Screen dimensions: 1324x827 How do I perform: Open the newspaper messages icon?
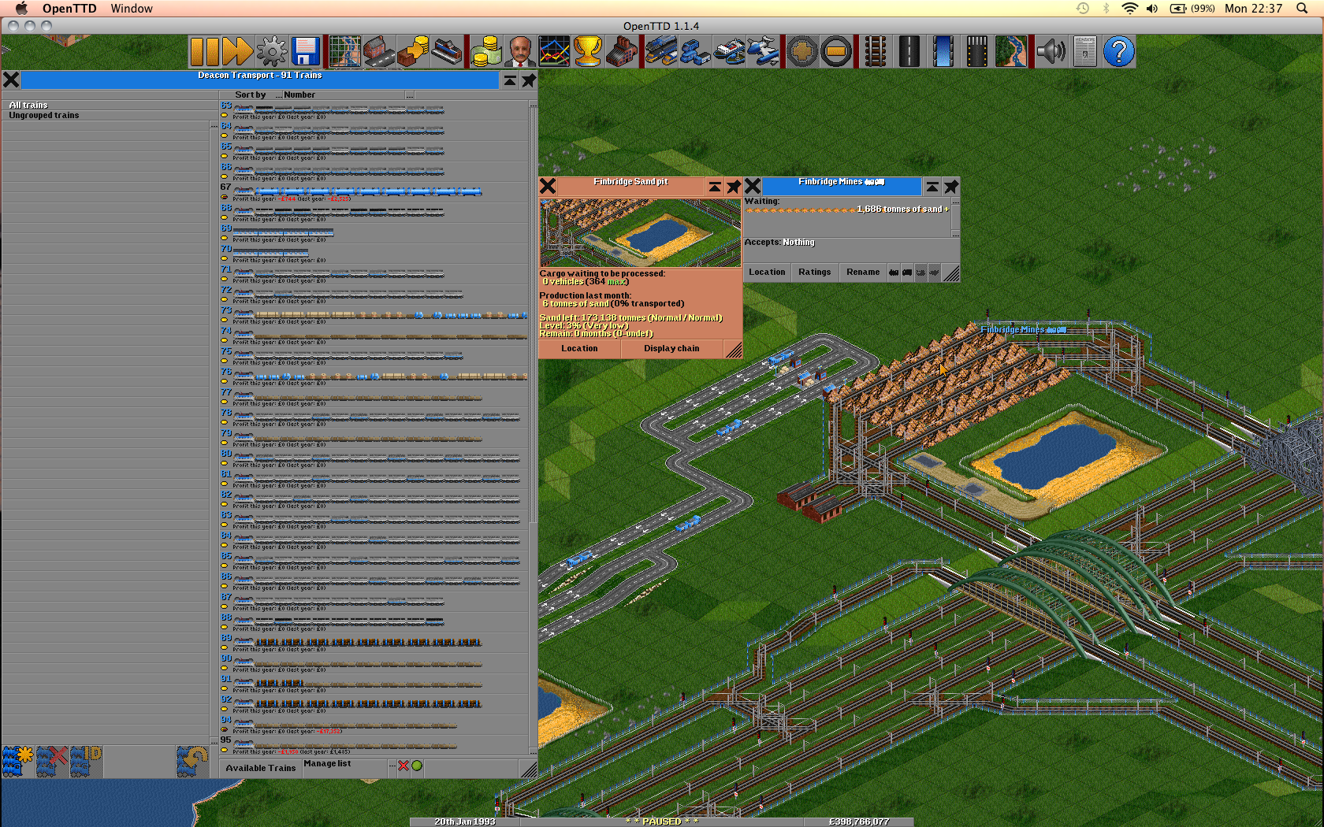pyautogui.click(x=1084, y=52)
